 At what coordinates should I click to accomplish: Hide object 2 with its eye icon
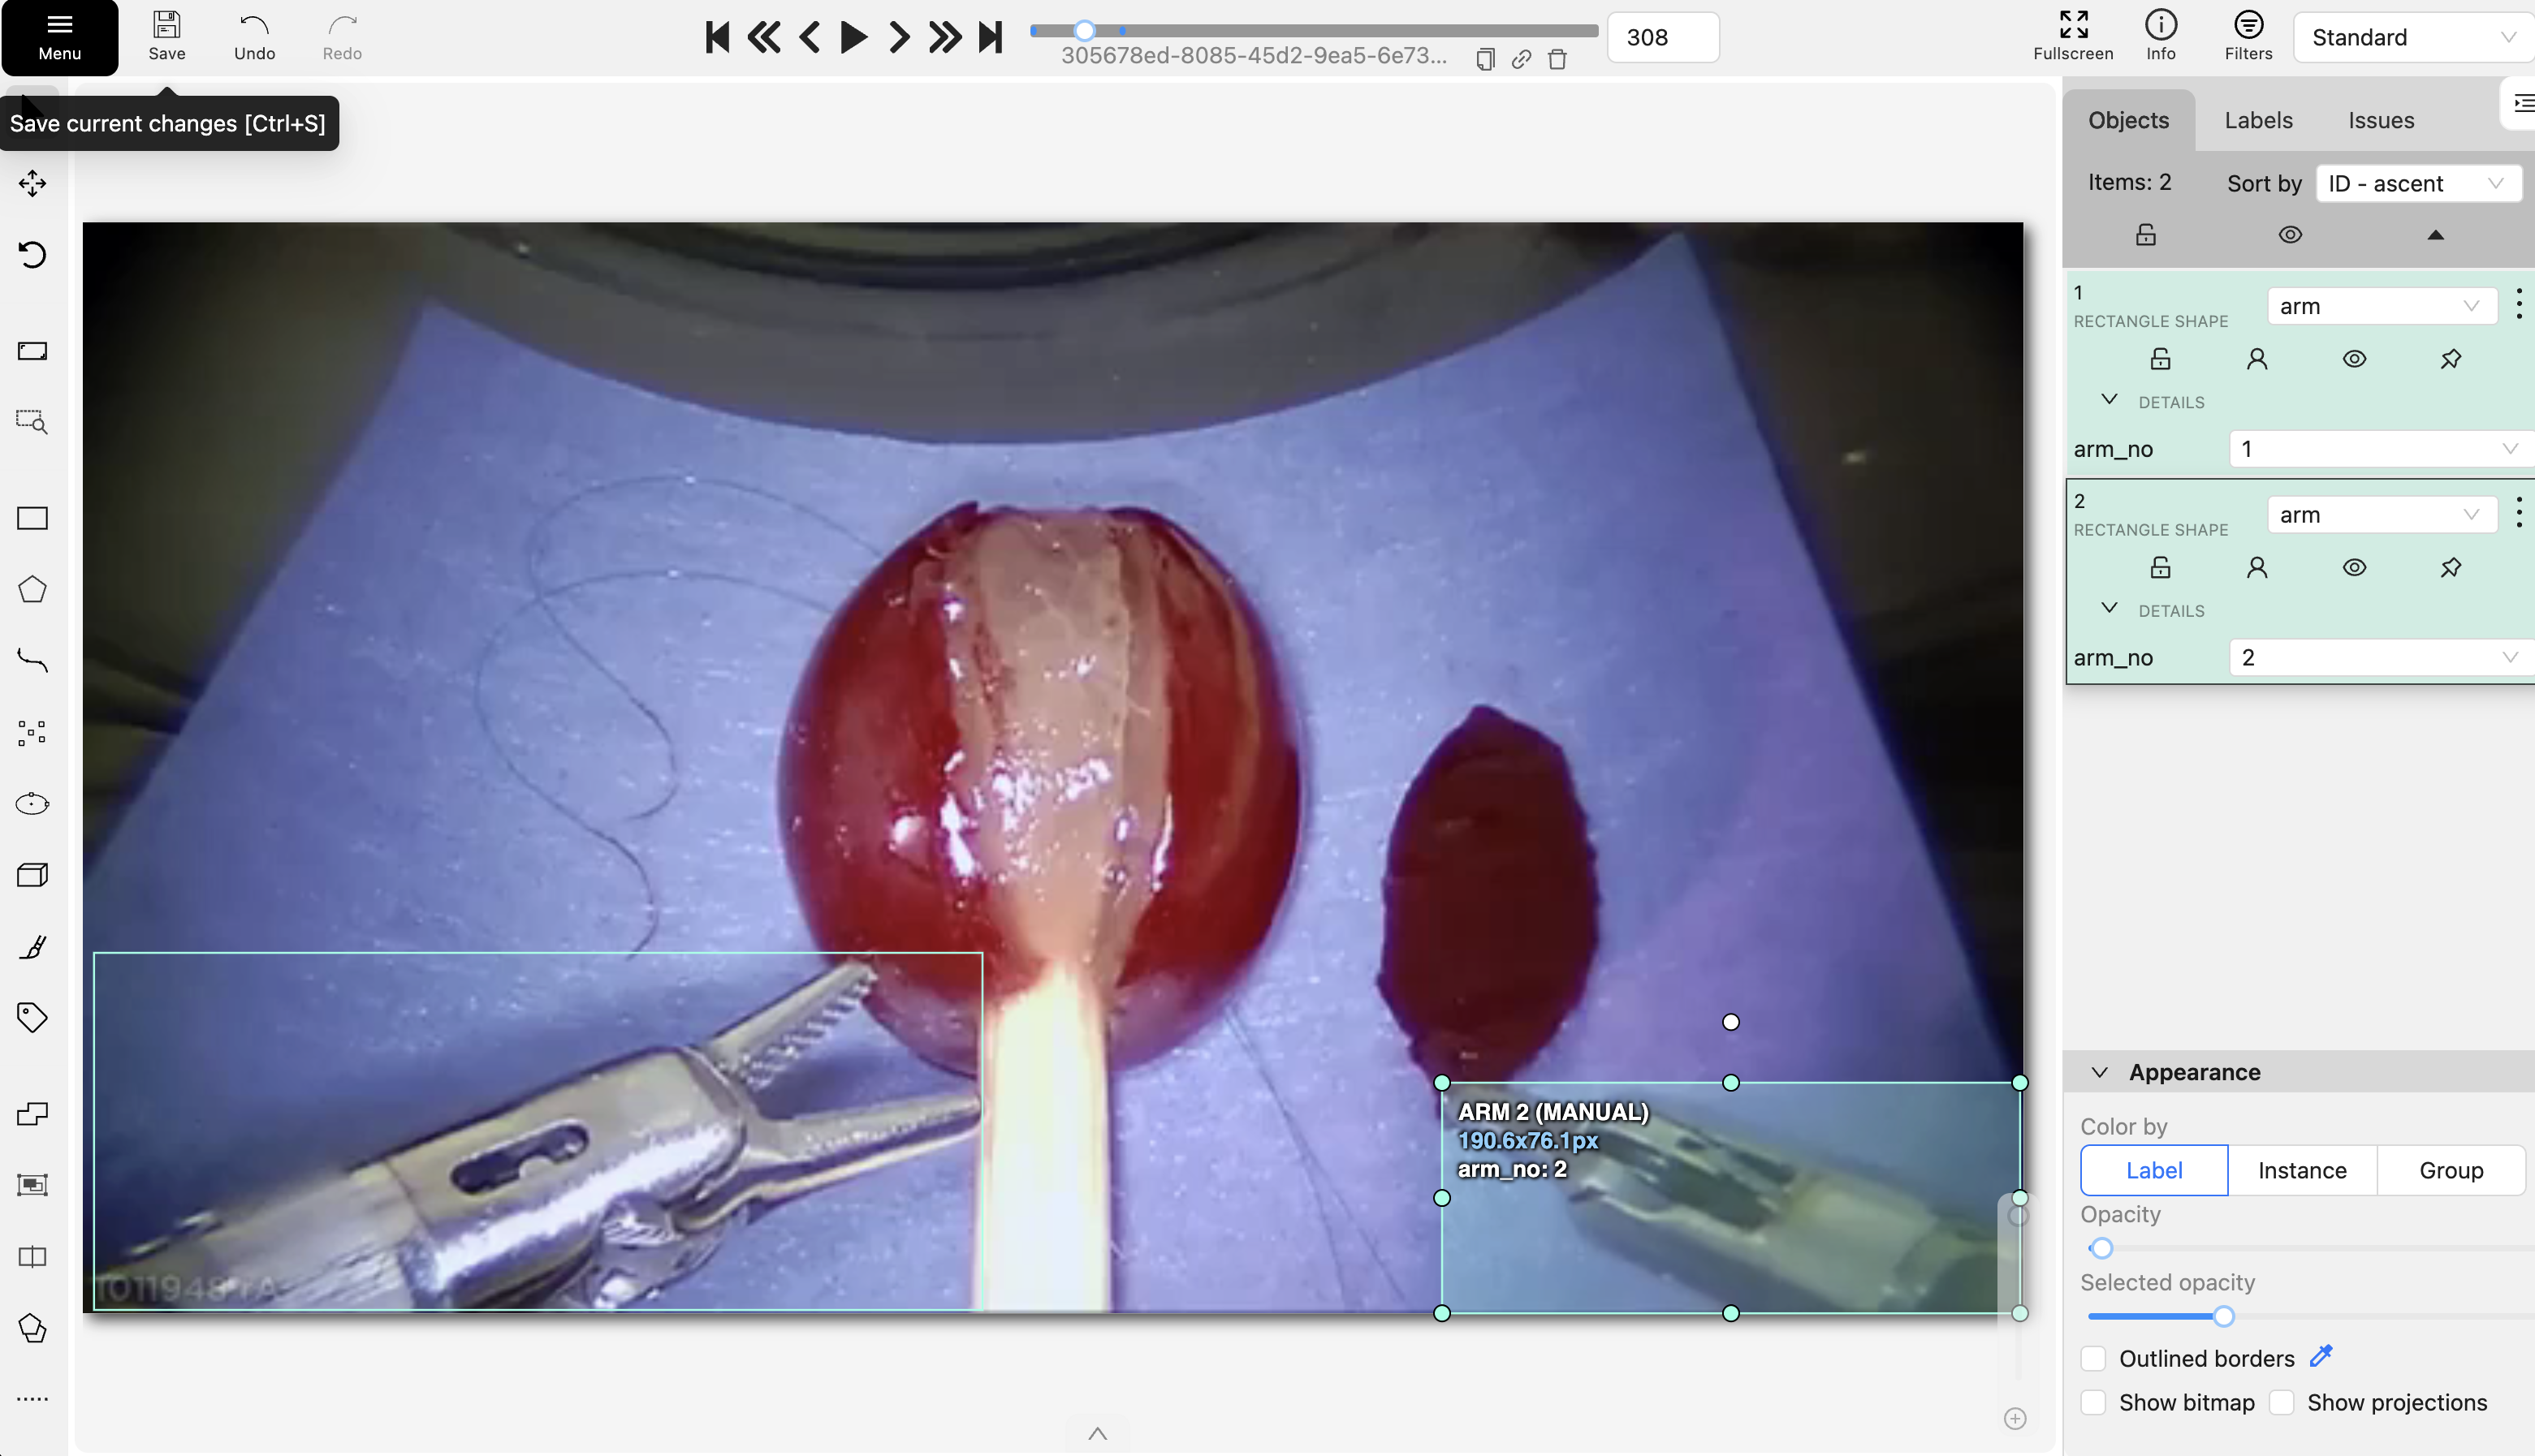[x=2354, y=568]
